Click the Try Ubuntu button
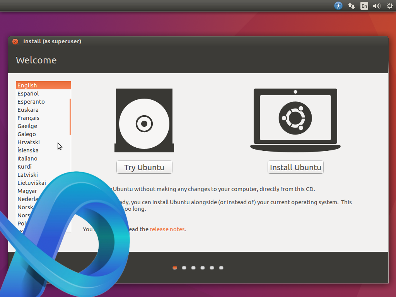Viewport: 396px width, 297px height. [144, 167]
